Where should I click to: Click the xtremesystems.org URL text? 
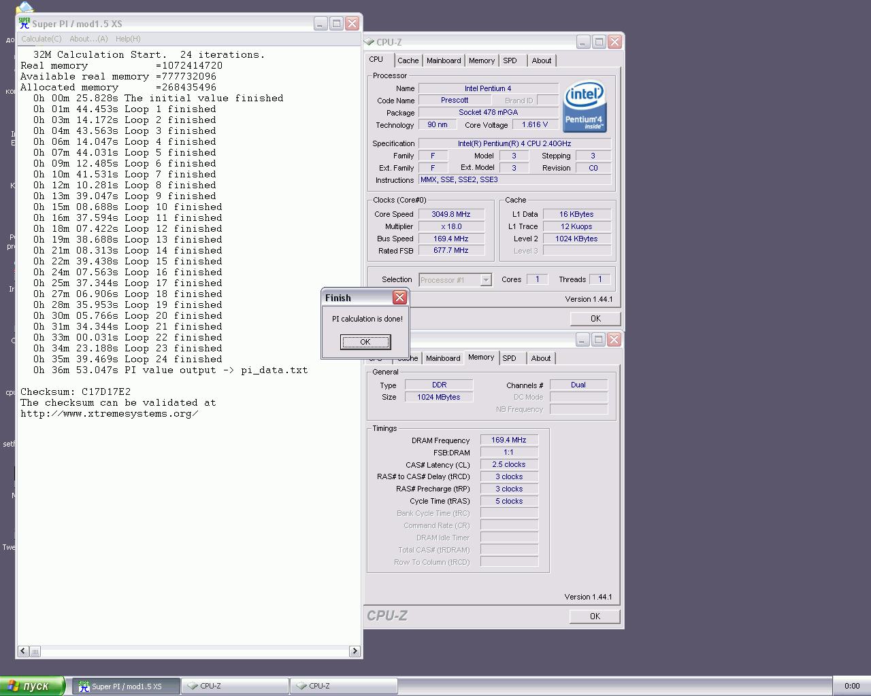click(109, 414)
